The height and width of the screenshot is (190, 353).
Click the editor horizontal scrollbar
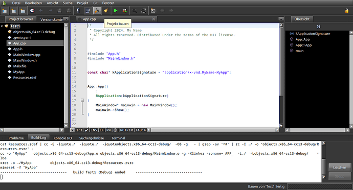pyautogui.click(x=213, y=130)
